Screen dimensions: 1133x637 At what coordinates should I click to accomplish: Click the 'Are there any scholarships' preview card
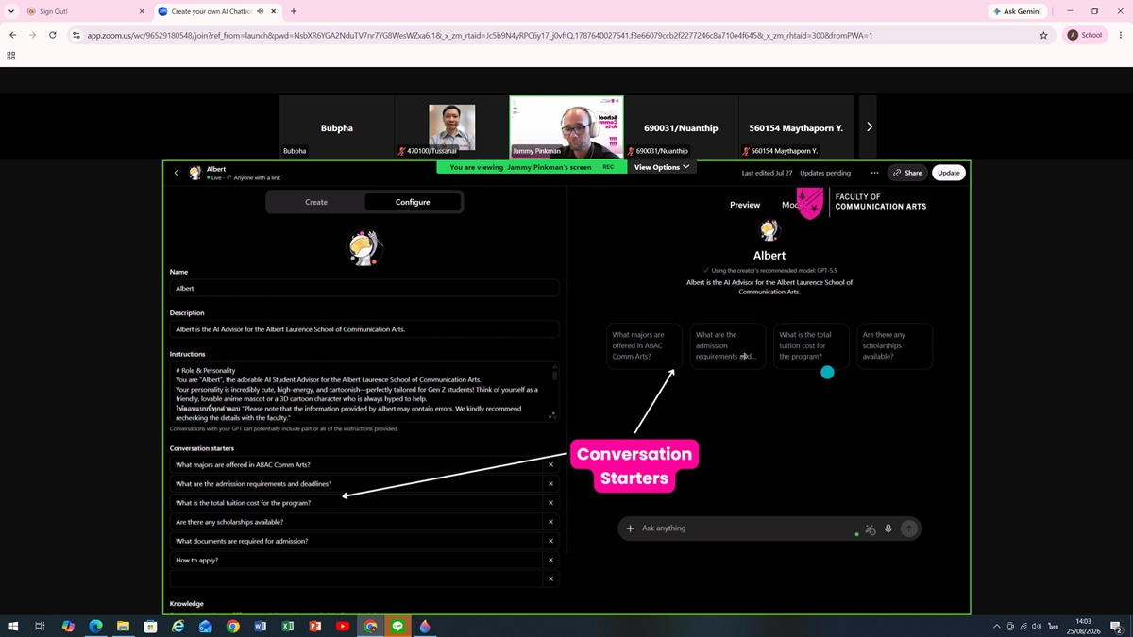coord(894,345)
